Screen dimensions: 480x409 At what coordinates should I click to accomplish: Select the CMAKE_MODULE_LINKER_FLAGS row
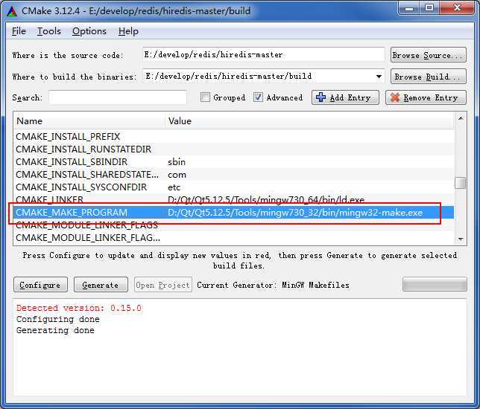coord(233,225)
